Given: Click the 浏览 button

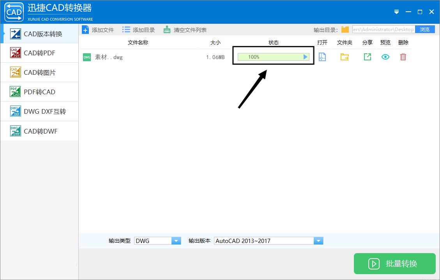Looking at the screenshot, I should click(x=425, y=29).
